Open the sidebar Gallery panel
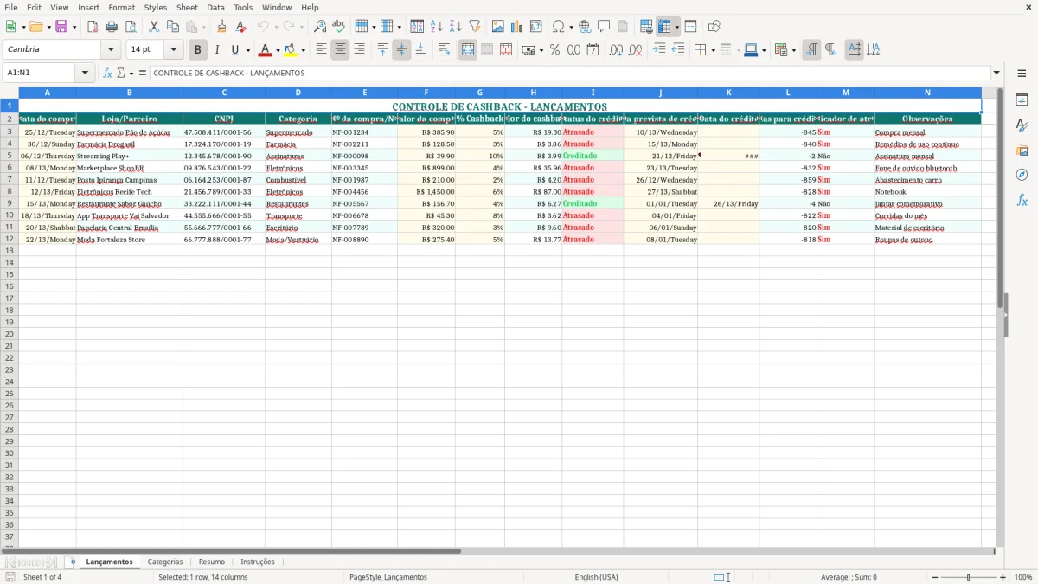Viewport: 1038px width, 584px height. (x=1022, y=150)
